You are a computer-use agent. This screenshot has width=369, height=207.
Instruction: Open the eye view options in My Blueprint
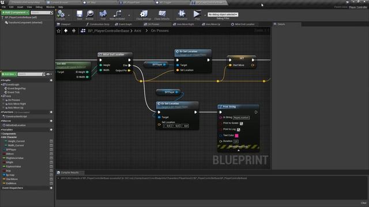tap(48, 74)
